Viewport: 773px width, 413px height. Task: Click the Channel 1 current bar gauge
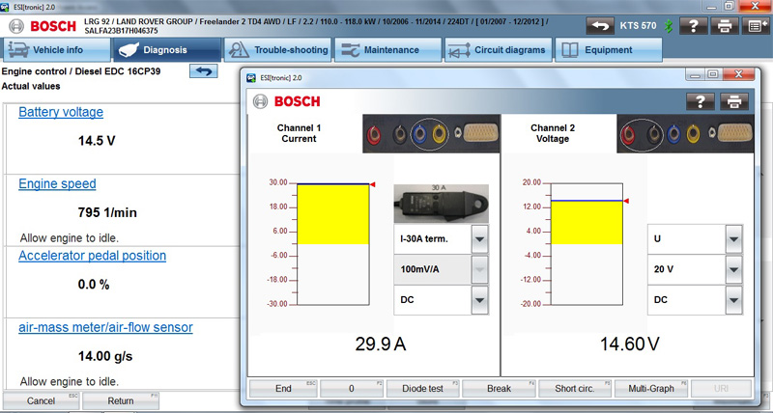tap(332, 244)
